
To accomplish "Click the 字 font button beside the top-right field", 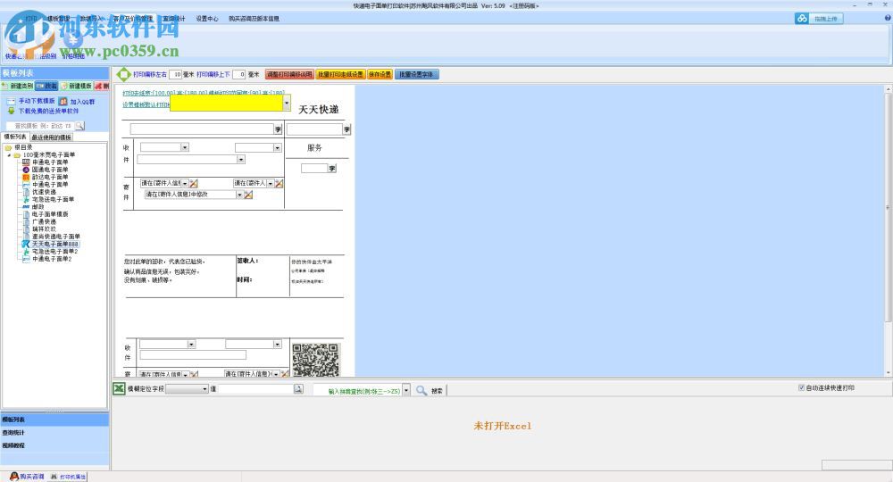I will point(346,129).
